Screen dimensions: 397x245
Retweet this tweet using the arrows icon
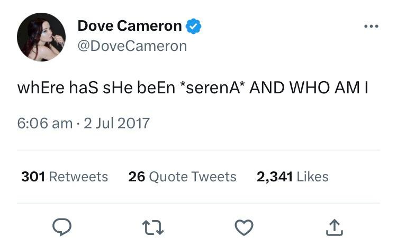click(x=152, y=227)
